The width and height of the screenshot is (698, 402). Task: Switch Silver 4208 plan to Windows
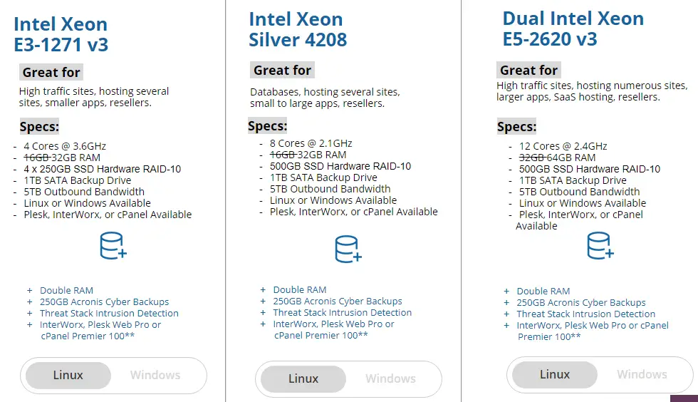coord(390,378)
